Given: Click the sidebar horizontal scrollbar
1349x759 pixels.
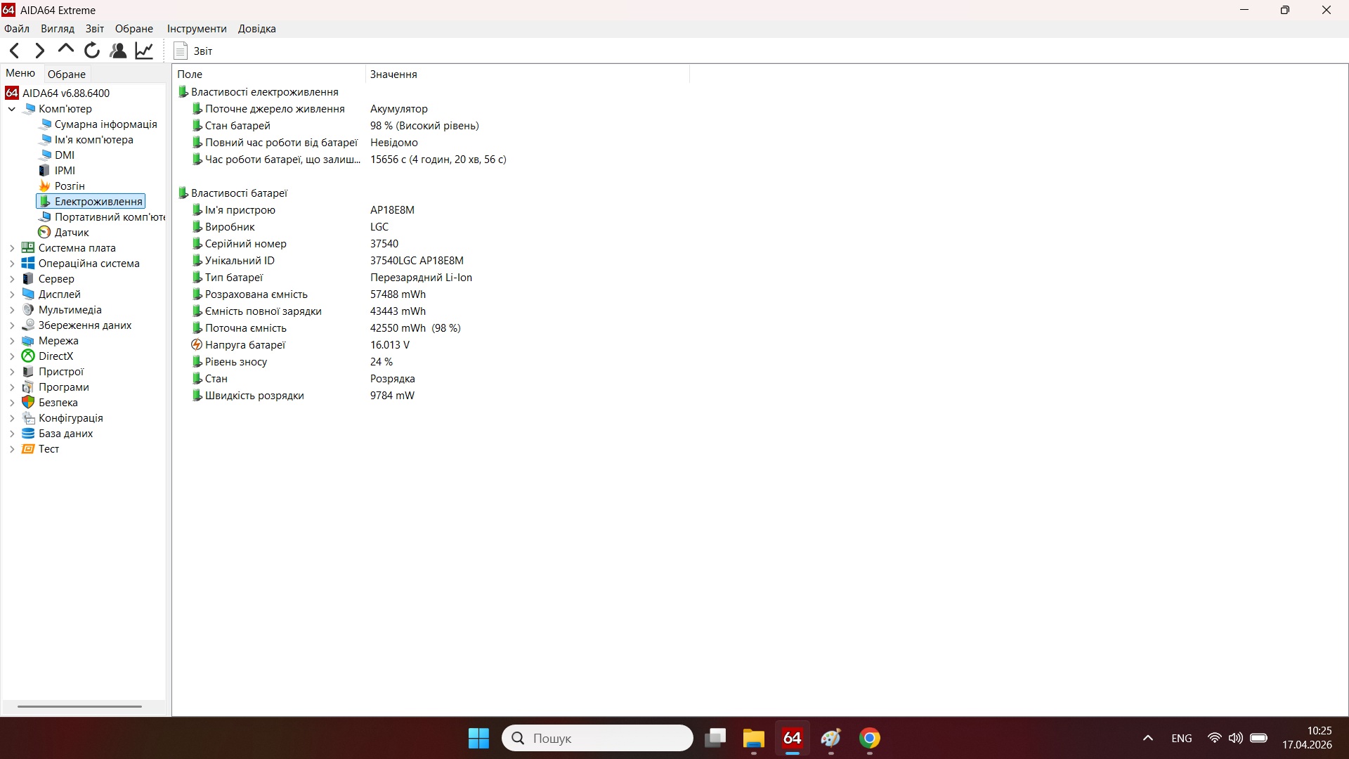Looking at the screenshot, I should coord(79,706).
